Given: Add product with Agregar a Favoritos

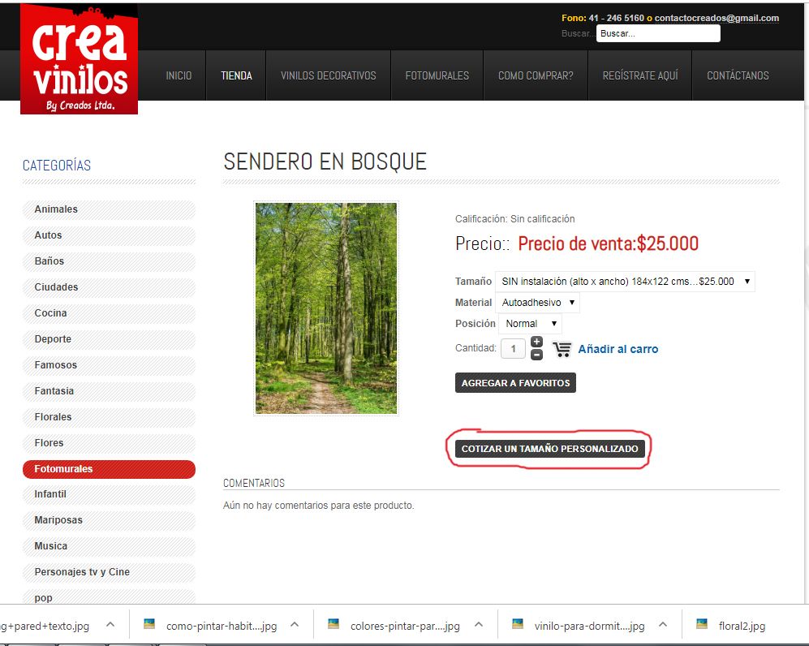Looking at the screenshot, I should (x=515, y=383).
